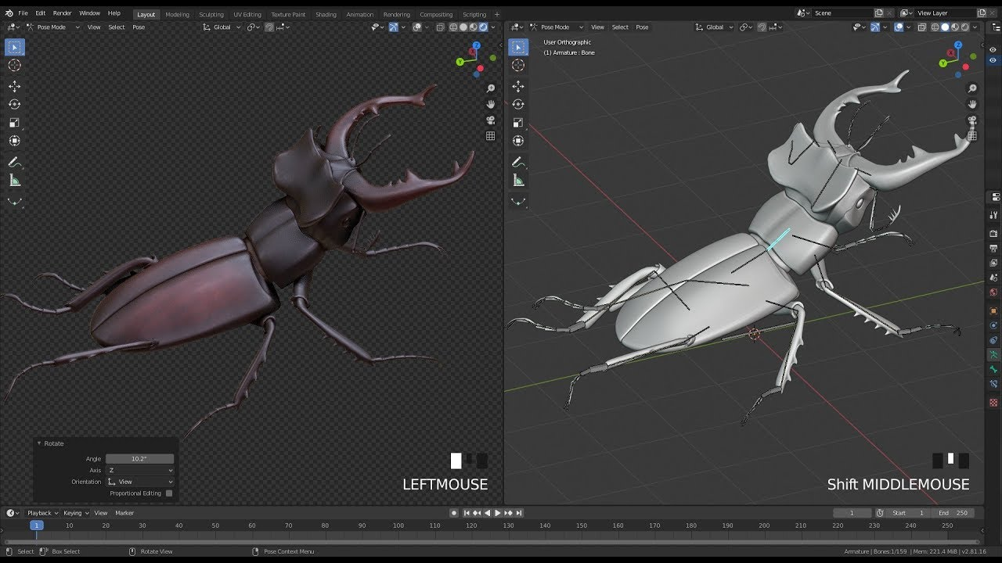Viewport: 1002px width, 563px height.
Task: Open the Render menu
Action: point(62,13)
